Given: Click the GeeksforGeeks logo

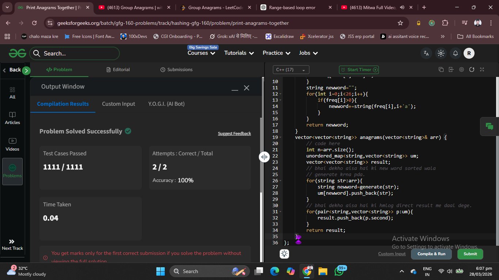Looking at the screenshot, I should 17,53.
